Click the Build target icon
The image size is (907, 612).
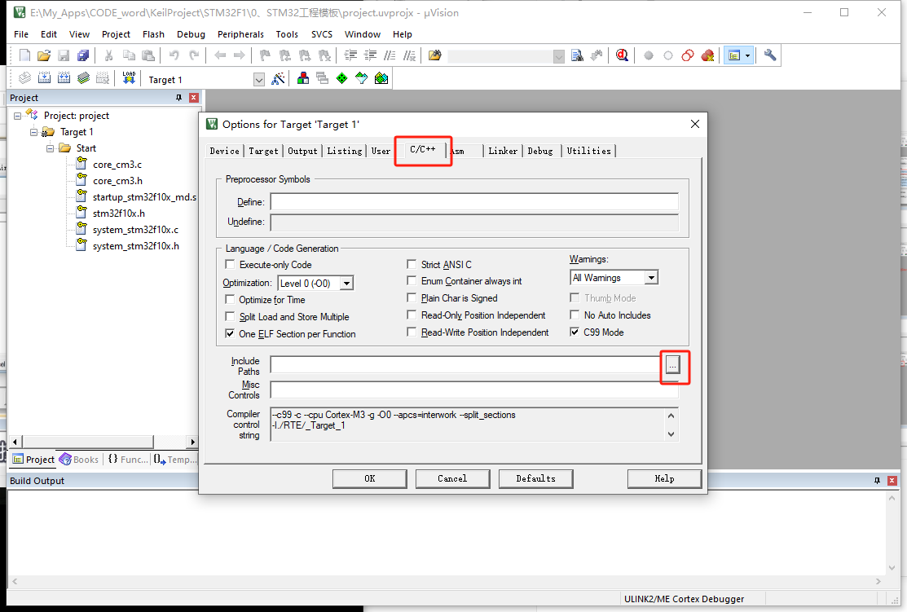click(44, 78)
